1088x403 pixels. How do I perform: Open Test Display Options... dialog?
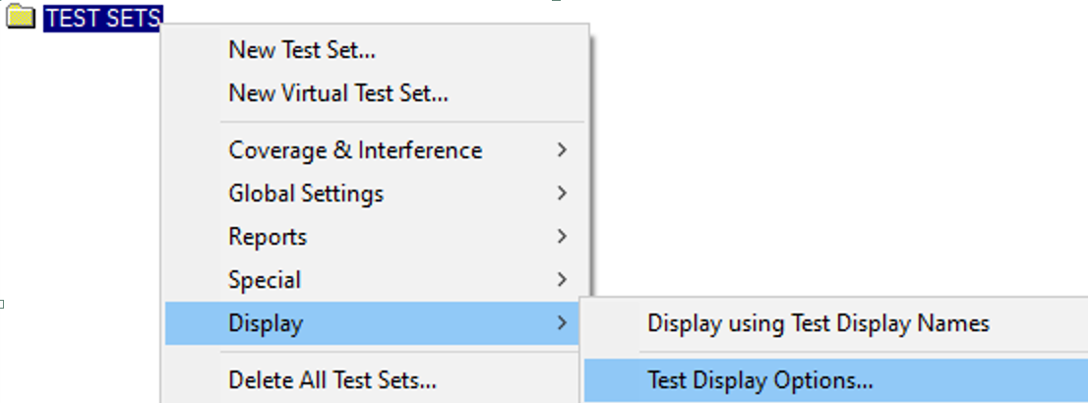coord(835,380)
